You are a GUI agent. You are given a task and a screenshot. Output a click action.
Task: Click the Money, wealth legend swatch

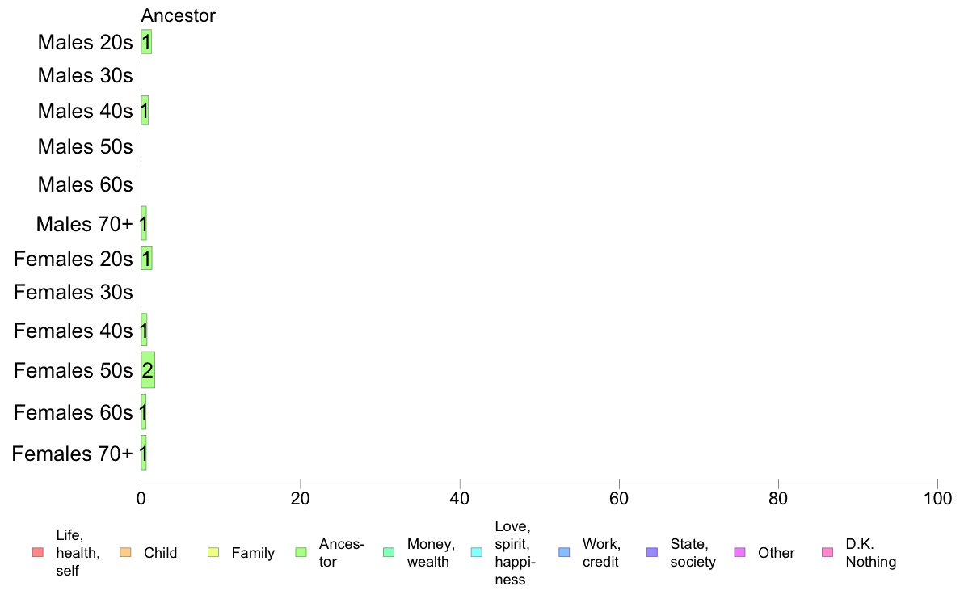tap(389, 553)
